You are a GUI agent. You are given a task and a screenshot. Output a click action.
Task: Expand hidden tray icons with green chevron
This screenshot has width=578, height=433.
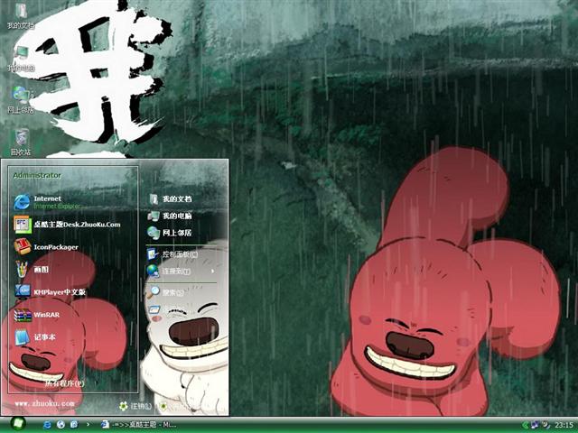tap(525, 425)
